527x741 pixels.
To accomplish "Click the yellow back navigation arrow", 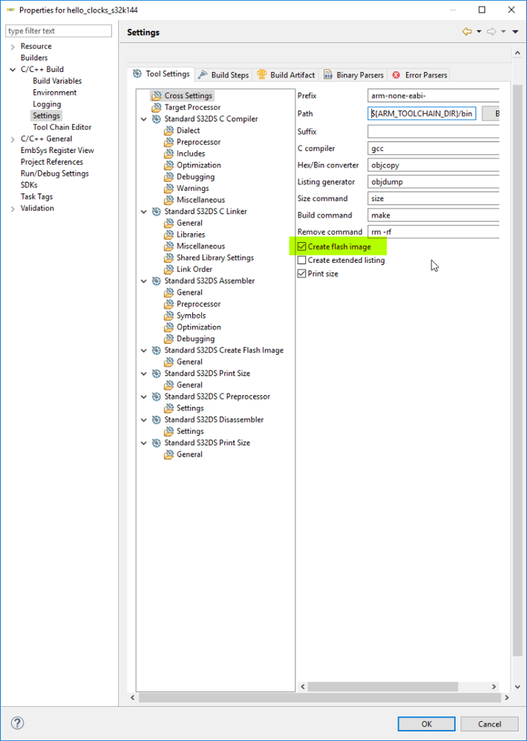I will [x=467, y=32].
